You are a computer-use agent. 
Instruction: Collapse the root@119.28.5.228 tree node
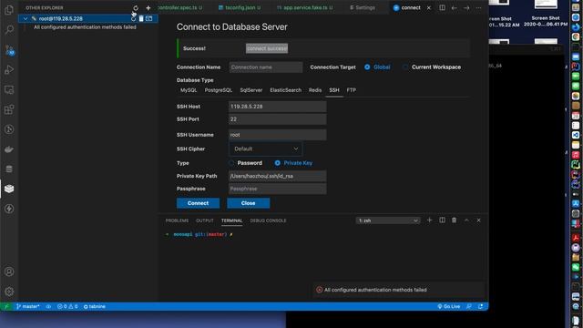point(26,18)
